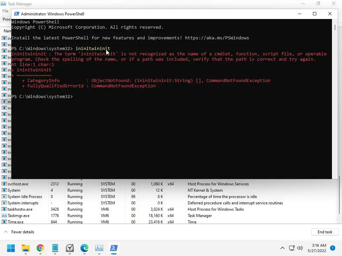Select the System Idle Process icon
The width and height of the screenshot is (342, 256).
pos(4,197)
